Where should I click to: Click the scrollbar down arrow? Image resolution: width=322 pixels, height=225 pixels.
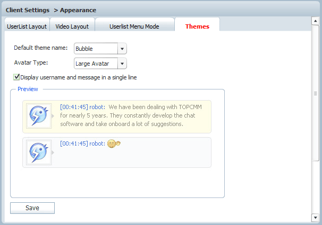coord(315,217)
